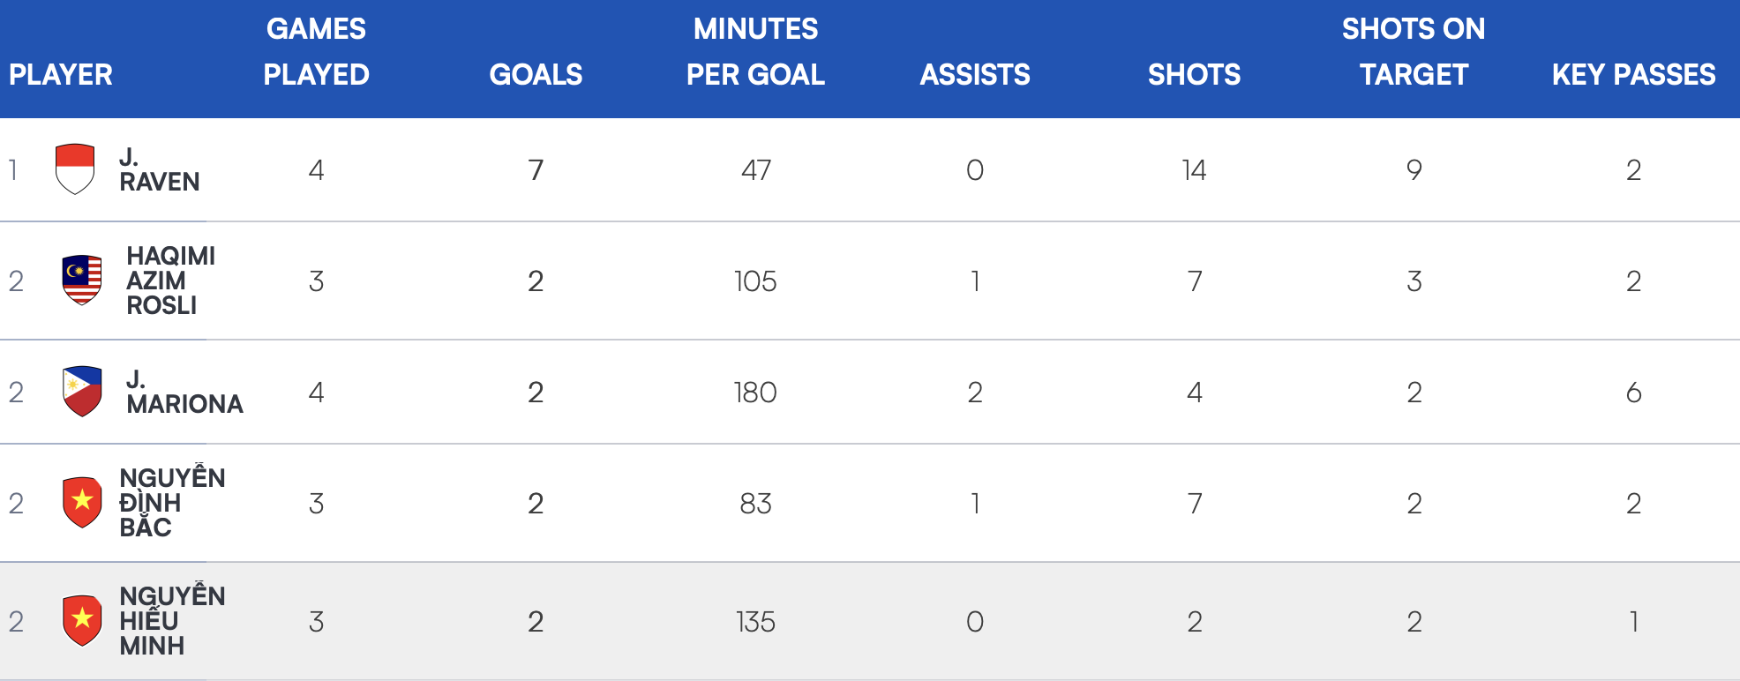The image size is (1740, 681).
Task: Click the Vietnam flag beside Nguyễn Hiểu Minh
Action: 82,620
